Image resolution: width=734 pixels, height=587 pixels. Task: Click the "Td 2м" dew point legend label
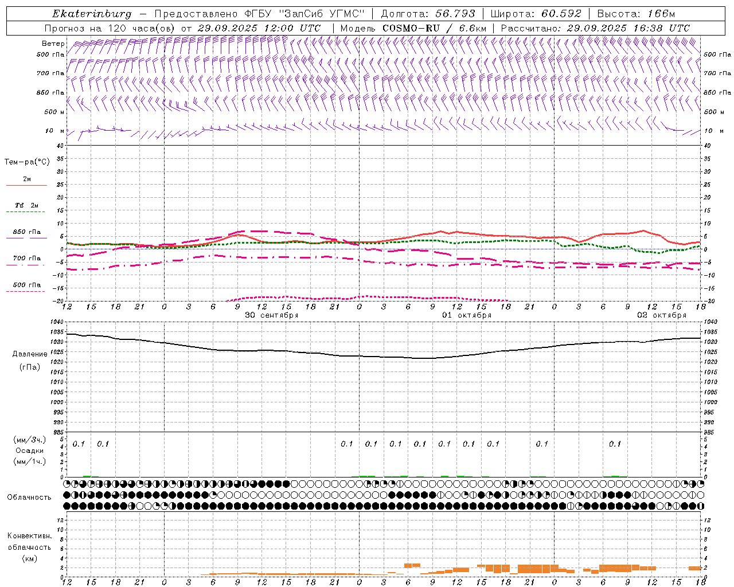pos(26,205)
